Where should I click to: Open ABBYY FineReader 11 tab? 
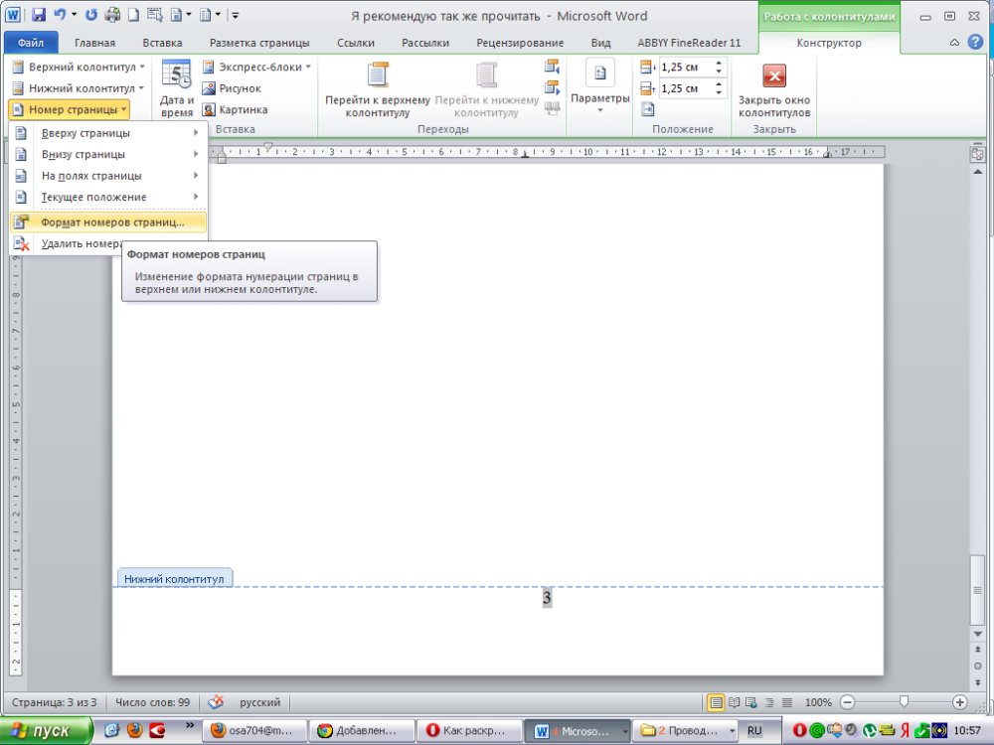click(689, 43)
